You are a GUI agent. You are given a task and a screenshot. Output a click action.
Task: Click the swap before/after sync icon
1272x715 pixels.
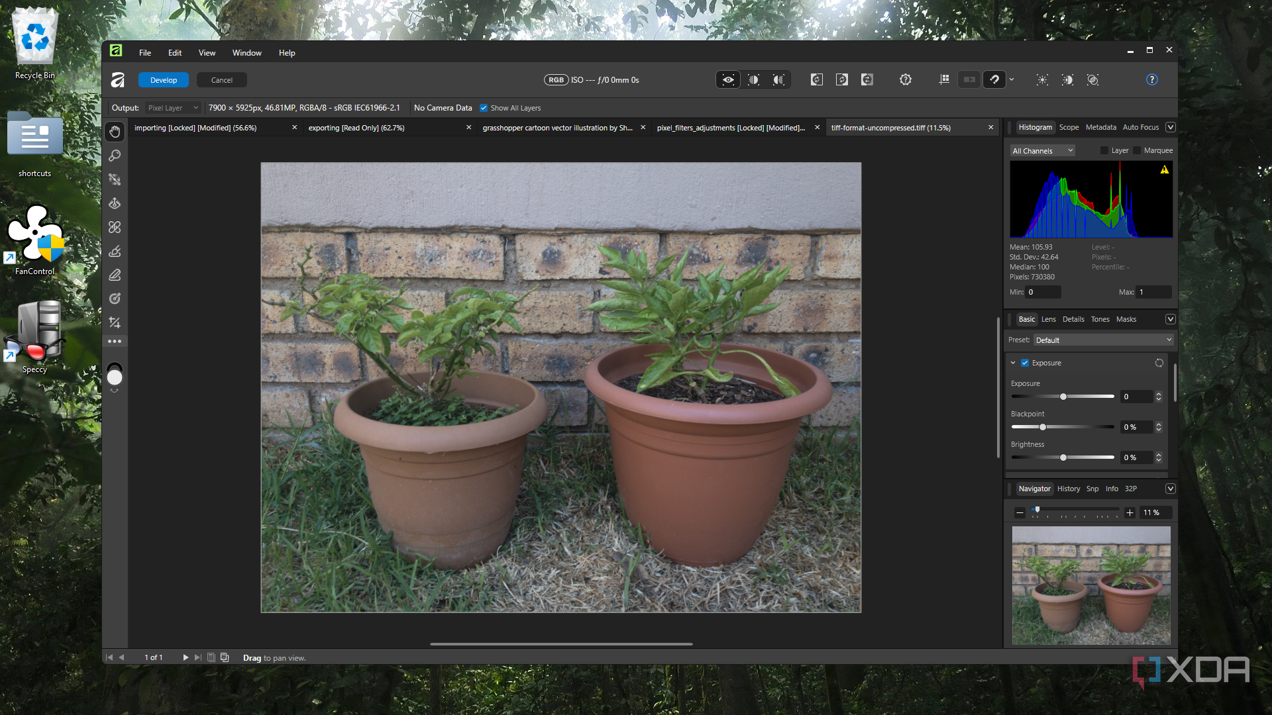click(867, 80)
